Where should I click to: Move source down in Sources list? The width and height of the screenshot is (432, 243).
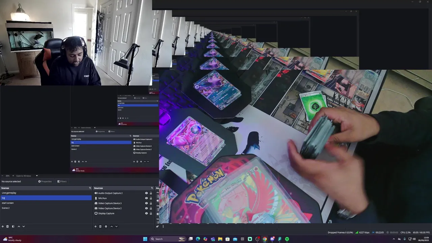pos(116,226)
